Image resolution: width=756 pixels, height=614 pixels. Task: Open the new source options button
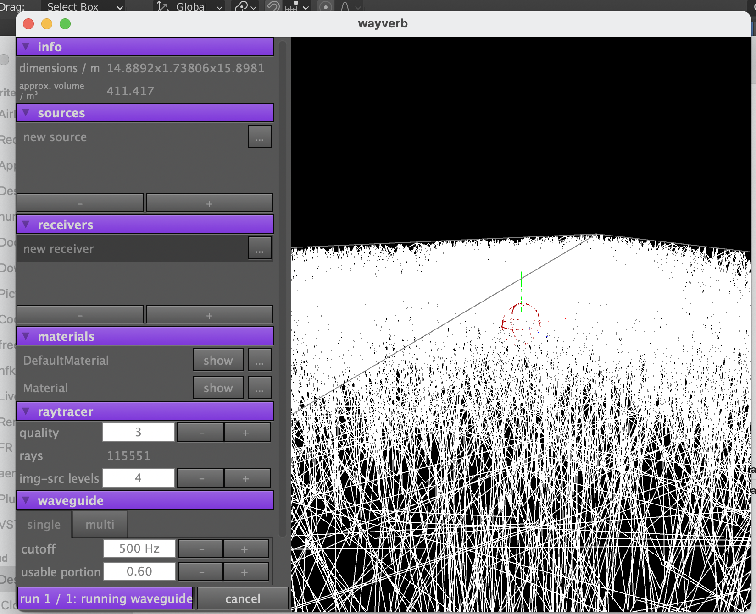(259, 137)
